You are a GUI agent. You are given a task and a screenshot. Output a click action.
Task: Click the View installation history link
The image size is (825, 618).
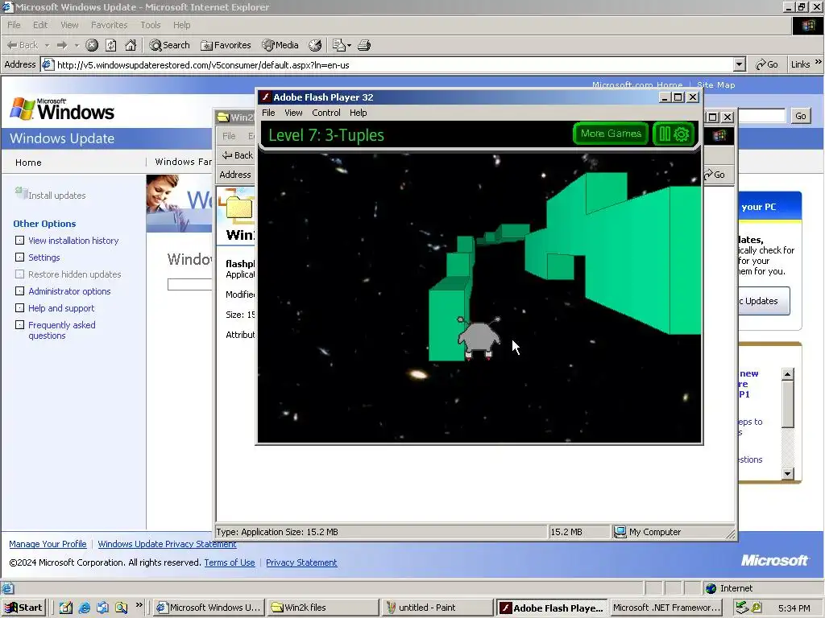tap(73, 240)
